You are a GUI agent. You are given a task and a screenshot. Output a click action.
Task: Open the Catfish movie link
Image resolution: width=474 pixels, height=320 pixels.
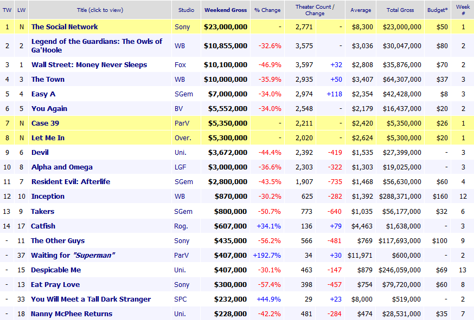click(x=43, y=226)
